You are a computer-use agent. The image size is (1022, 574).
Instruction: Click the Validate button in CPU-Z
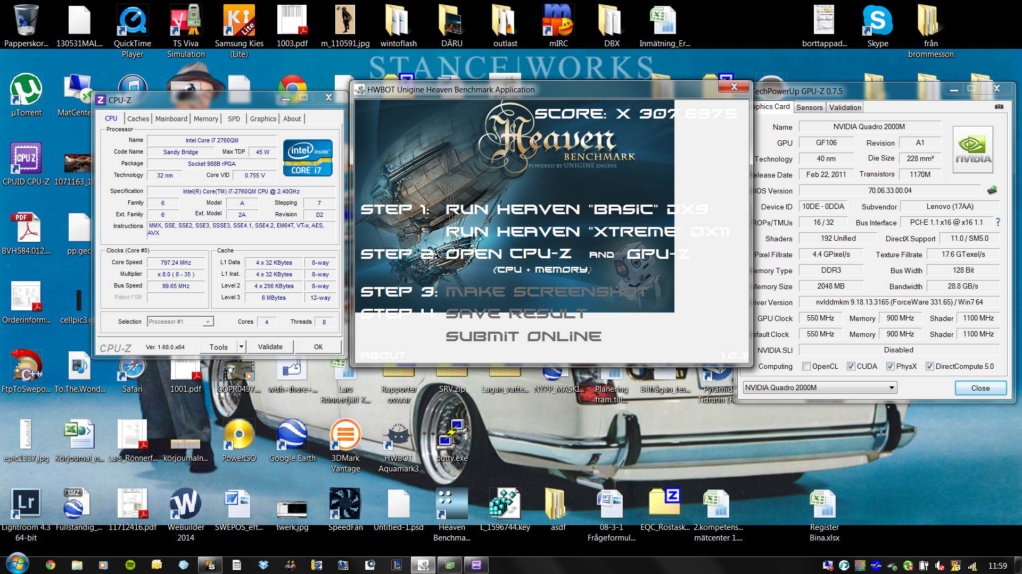pyautogui.click(x=270, y=347)
